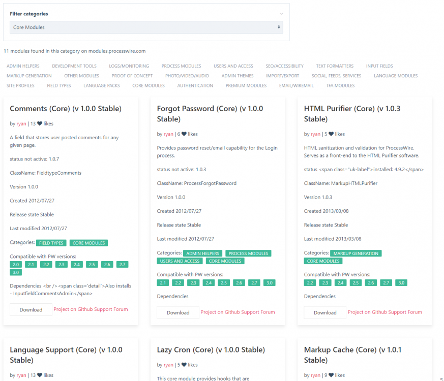Screen dimensions: 444x381
Task: Download the Comments core module
Action: [x=31, y=310]
